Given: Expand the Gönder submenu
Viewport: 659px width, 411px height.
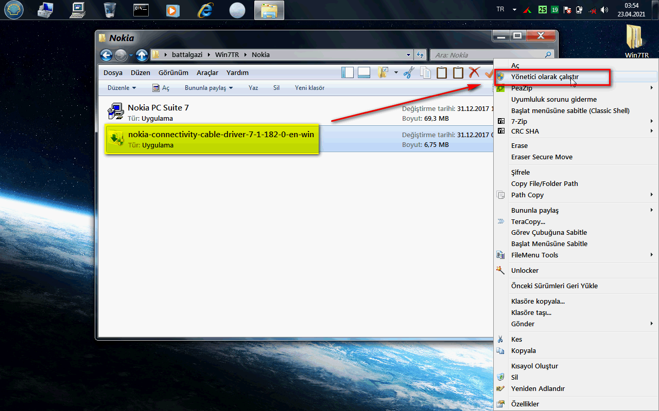Looking at the screenshot, I should pos(576,324).
